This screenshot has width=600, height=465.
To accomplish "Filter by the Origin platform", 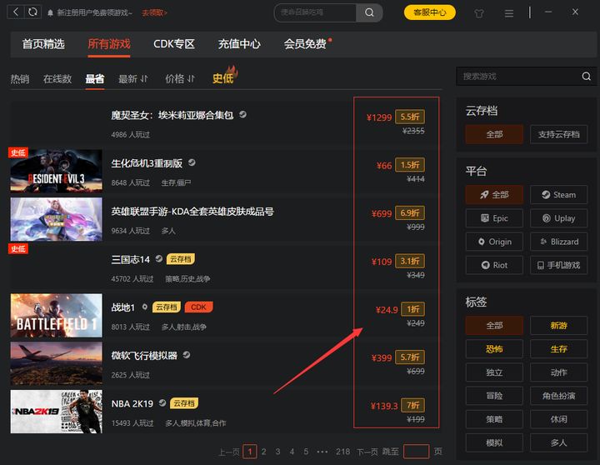I will (x=494, y=242).
